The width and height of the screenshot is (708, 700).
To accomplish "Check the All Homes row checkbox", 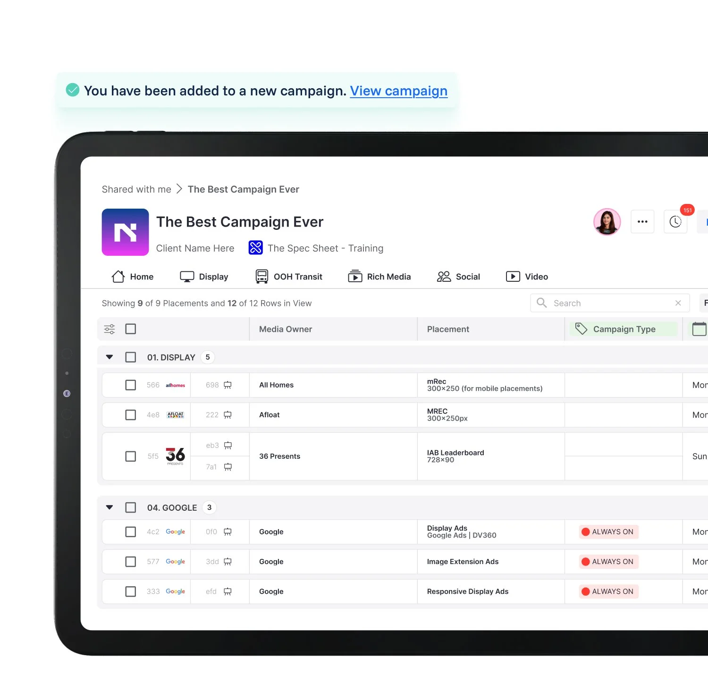I will pos(131,385).
